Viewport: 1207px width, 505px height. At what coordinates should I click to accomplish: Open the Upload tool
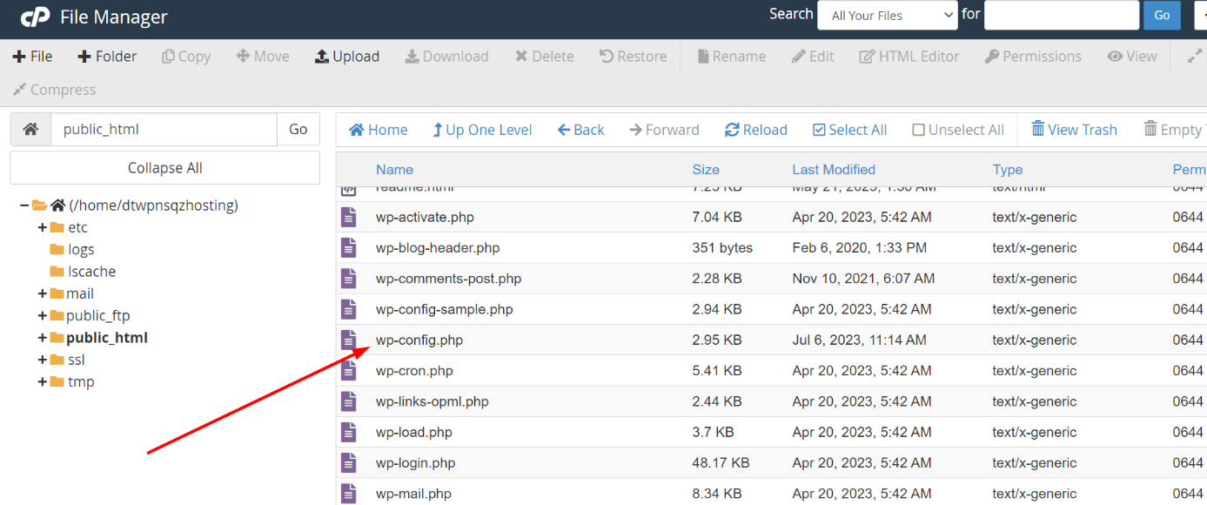click(x=347, y=56)
